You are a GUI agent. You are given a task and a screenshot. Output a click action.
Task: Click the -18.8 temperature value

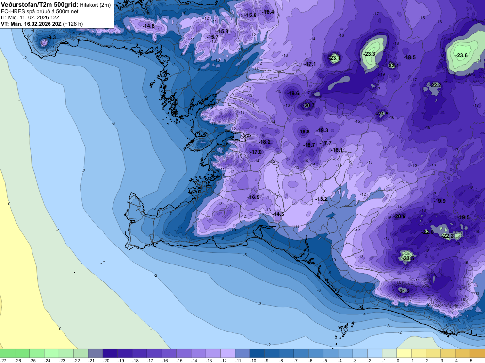pyautogui.click(x=304, y=132)
